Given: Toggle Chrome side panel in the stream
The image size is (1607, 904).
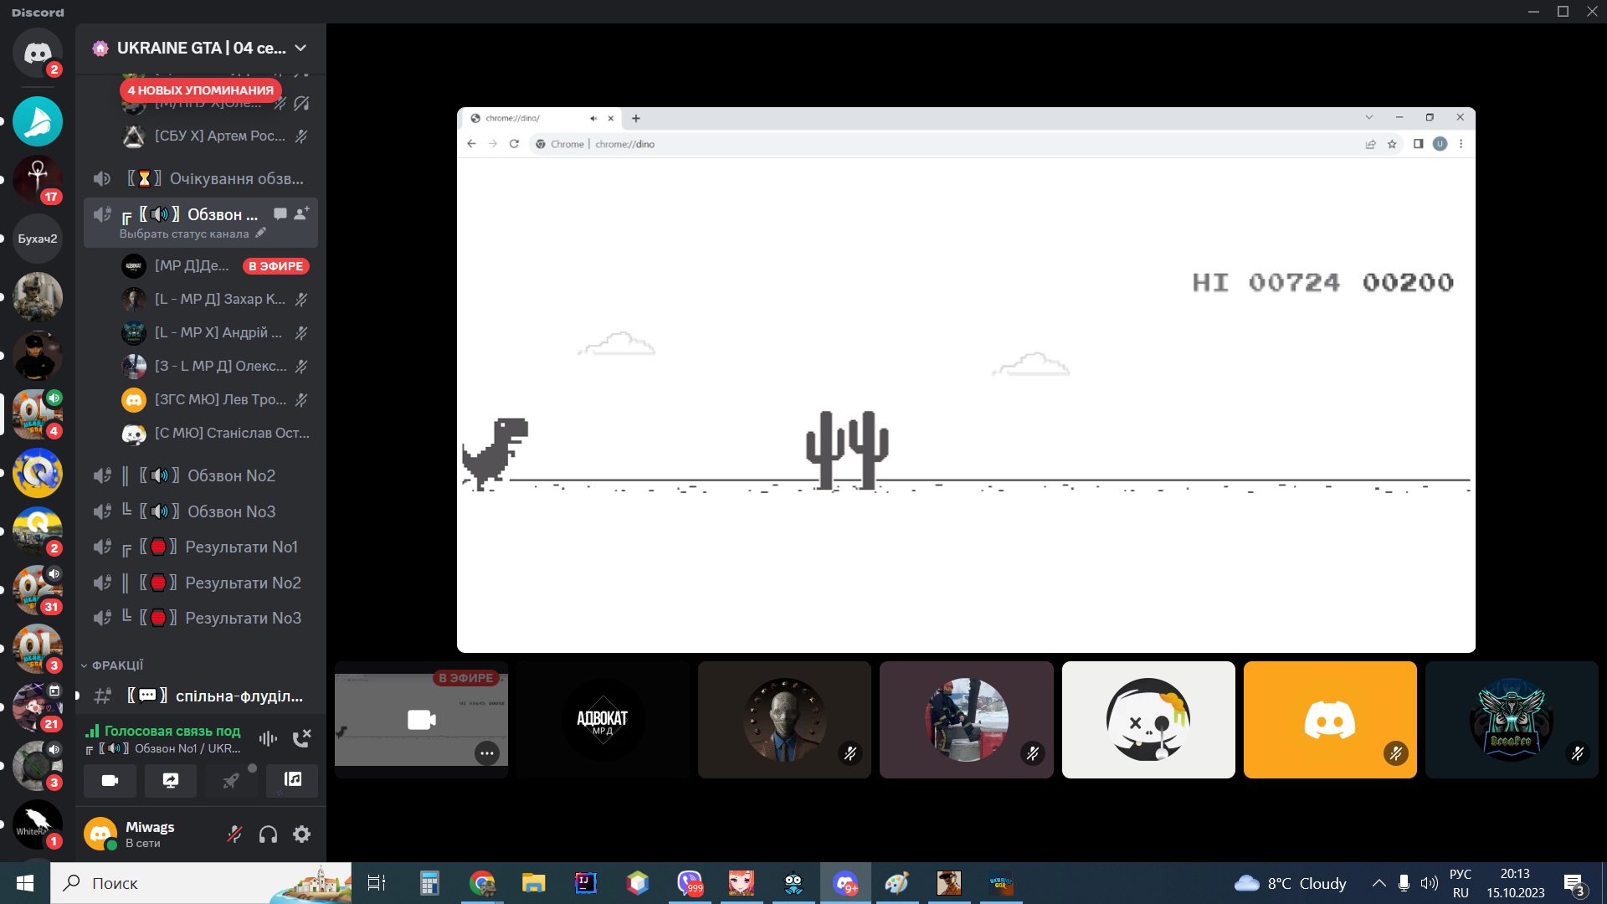Looking at the screenshot, I should pos(1418,144).
